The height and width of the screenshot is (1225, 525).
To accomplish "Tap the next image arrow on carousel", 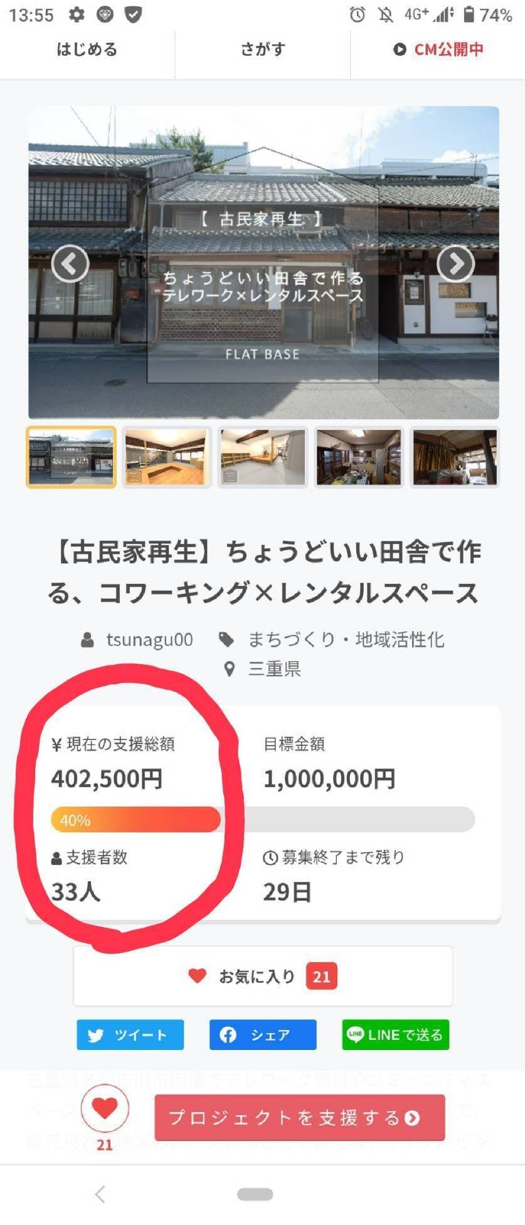I will 455,264.
